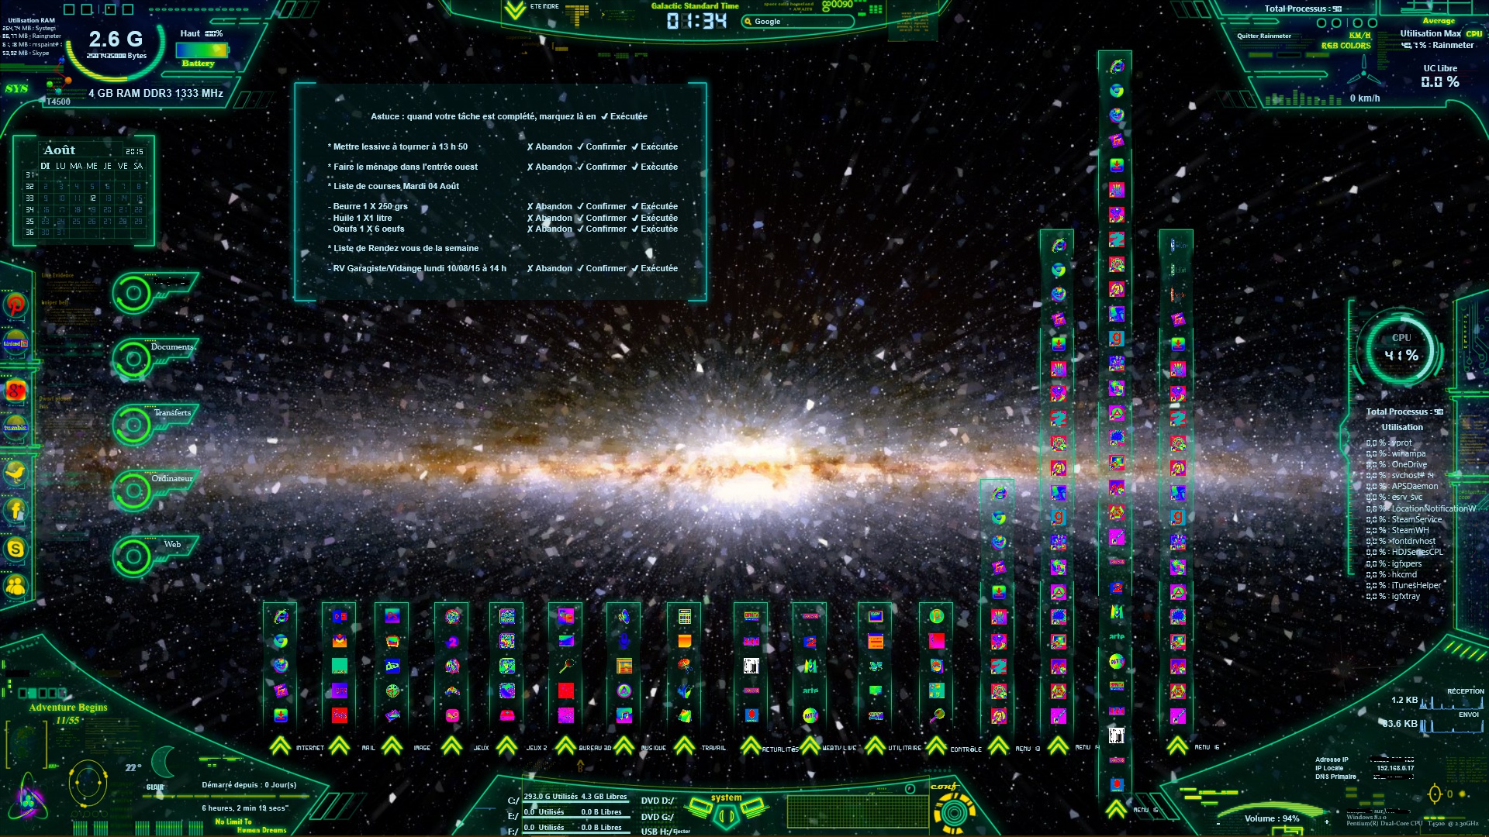This screenshot has height=837, width=1489.
Task: Open calculator icon in the TRAVAIL column
Action: 684,617
